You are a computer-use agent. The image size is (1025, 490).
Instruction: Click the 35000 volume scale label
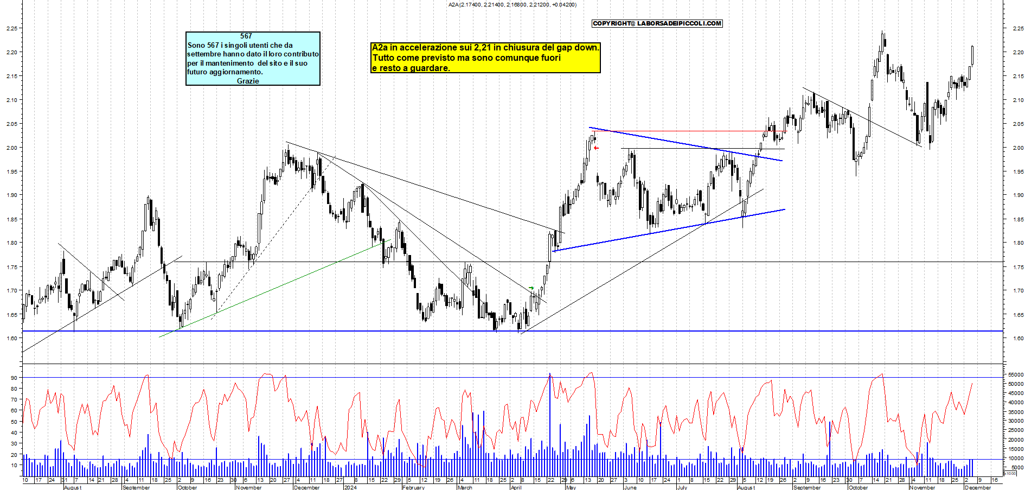point(1016,412)
